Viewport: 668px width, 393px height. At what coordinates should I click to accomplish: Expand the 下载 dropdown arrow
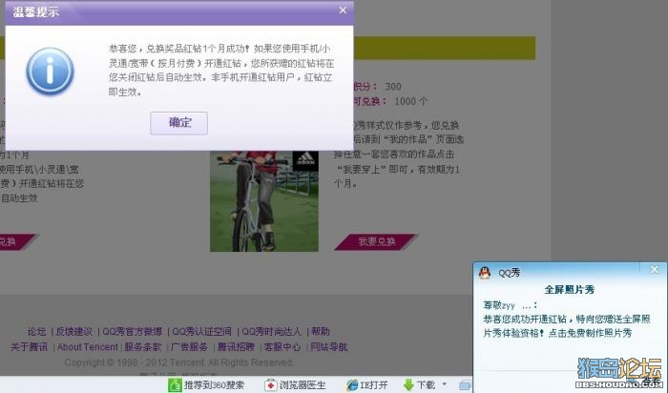(x=445, y=384)
